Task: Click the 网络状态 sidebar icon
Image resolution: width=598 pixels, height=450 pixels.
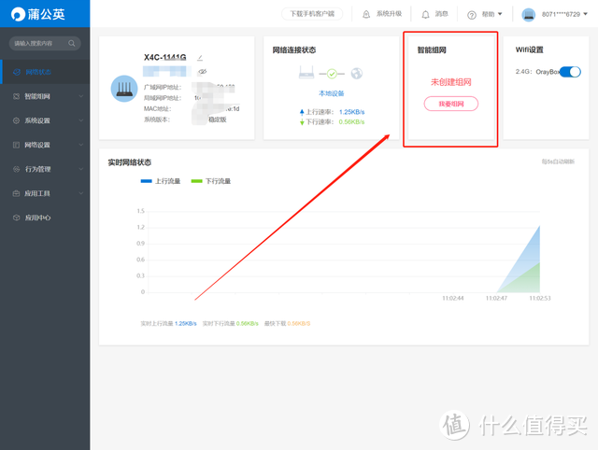Action: click(17, 72)
